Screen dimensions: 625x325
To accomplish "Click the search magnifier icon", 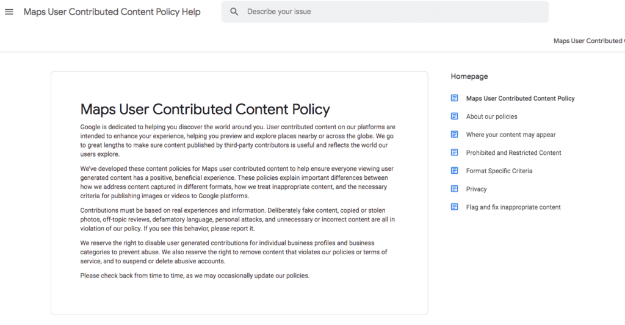I will pyautogui.click(x=234, y=12).
